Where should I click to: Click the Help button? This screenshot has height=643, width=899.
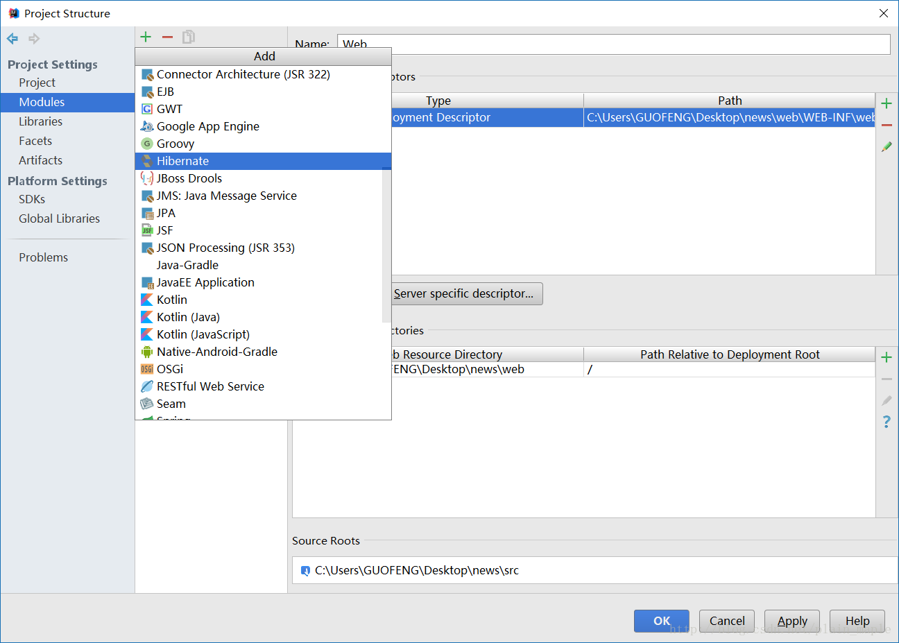click(x=857, y=621)
